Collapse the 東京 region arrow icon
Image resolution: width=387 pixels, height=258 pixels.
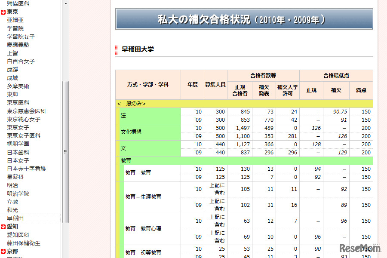coord(3,12)
